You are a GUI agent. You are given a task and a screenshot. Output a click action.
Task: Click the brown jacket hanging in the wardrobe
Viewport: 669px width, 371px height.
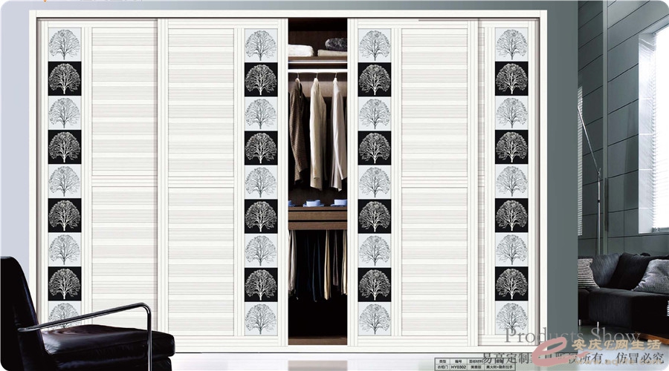click(x=297, y=130)
